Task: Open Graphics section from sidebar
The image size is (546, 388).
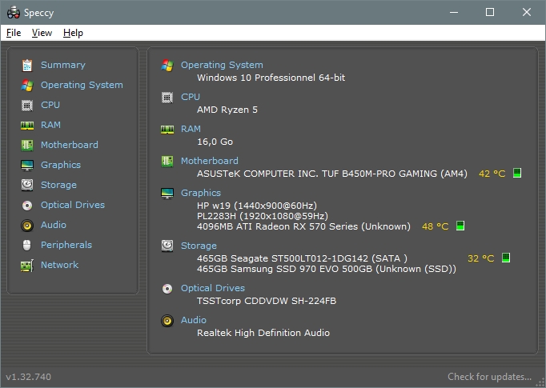Action: point(61,165)
